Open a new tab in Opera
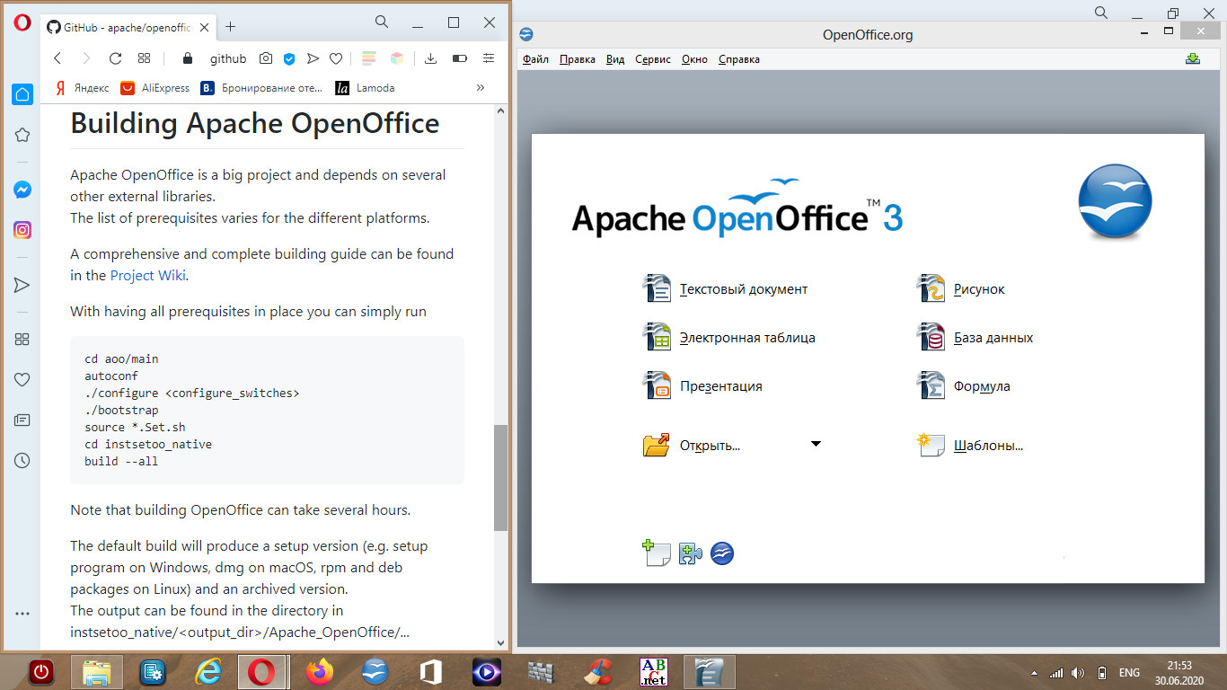Screen dimensions: 1227x690 pos(230,27)
